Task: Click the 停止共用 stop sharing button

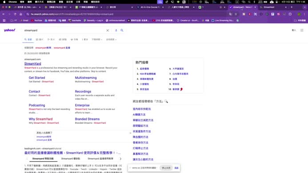Action: (x=166, y=168)
